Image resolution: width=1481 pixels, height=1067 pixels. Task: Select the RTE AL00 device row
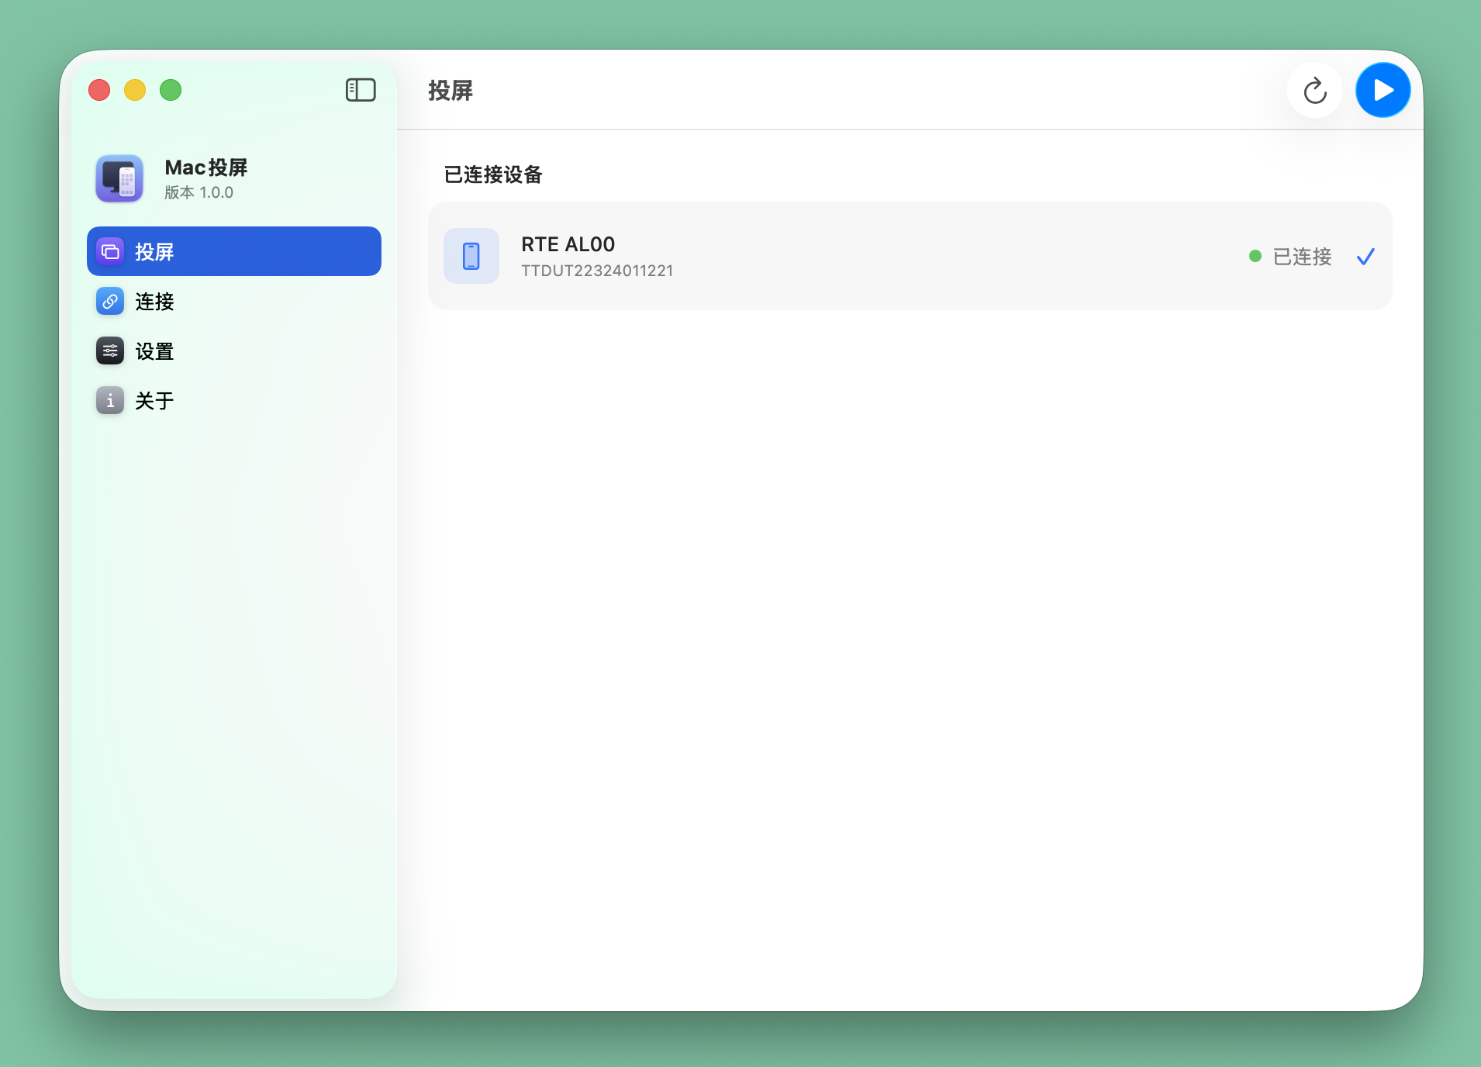click(x=910, y=256)
